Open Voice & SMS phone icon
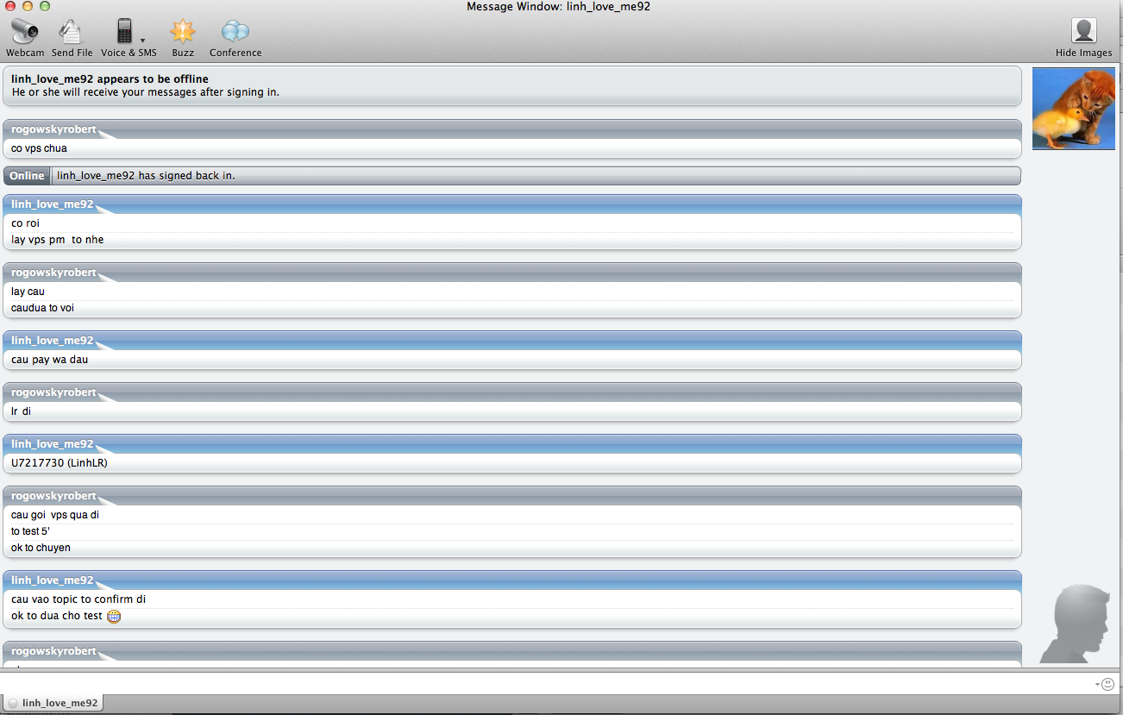This screenshot has width=1123, height=715. [124, 32]
